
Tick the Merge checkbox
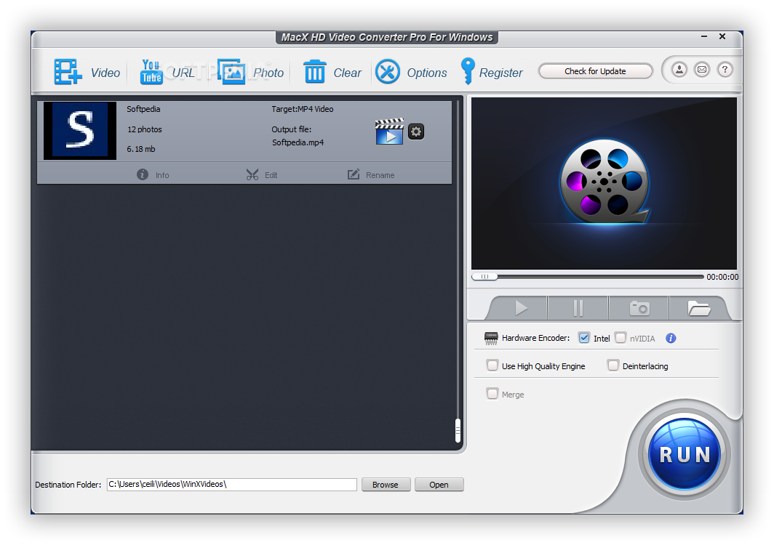(x=492, y=394)
